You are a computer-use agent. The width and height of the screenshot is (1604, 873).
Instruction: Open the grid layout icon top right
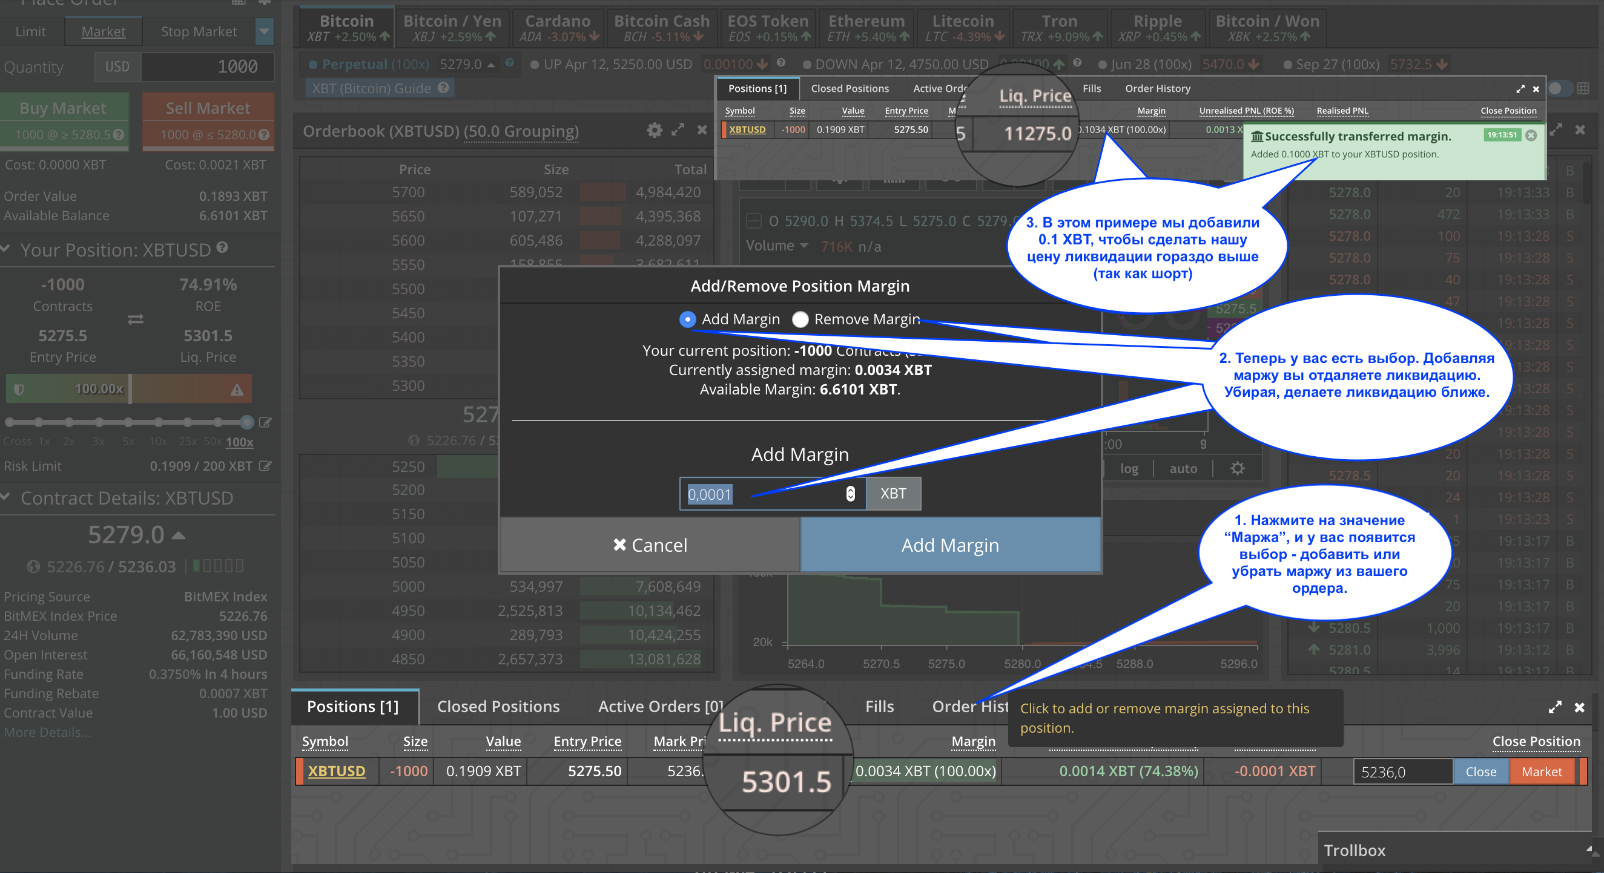[x=1583, y=88]
